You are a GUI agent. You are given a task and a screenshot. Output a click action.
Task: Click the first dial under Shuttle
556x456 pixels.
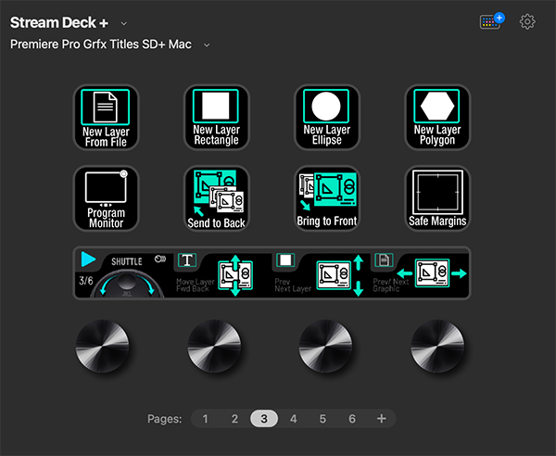click(x=103, y=346)
